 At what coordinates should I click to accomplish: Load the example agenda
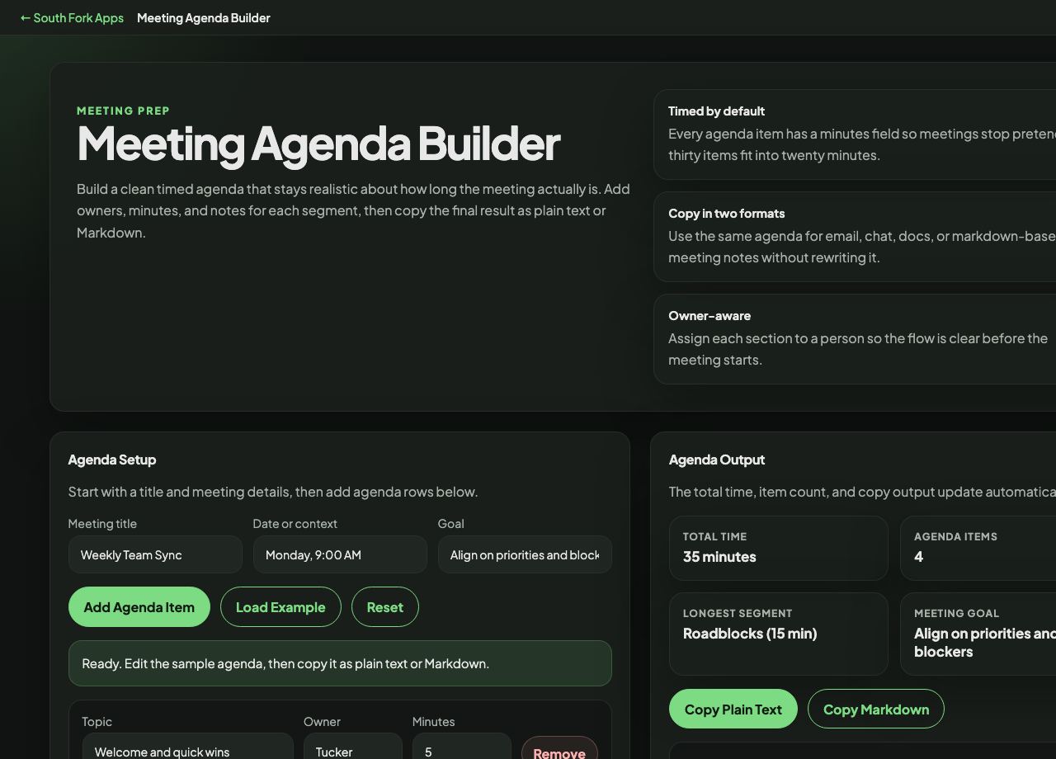coord(280,607)
